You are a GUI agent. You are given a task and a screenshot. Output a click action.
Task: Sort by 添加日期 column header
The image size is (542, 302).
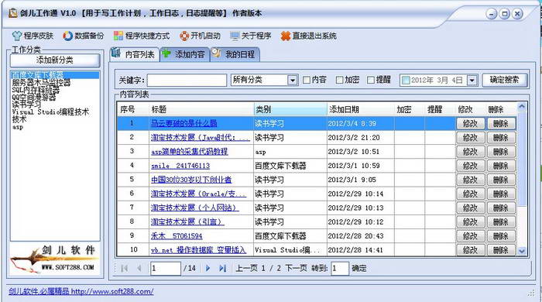click(361, 109)
